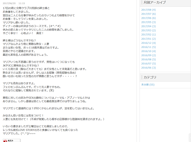Click the post timestamp 2017/06/20 11:15
191x142 pixels.
point(14,3)
